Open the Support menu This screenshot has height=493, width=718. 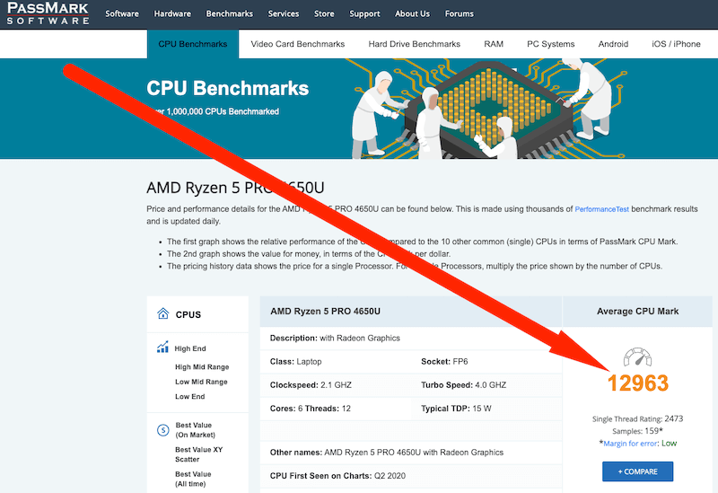364,13
